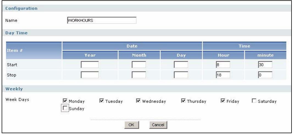The width and height of the screenshot is (294, 134).
Task: Click the Stop Day input field
Action: point(181,75)
